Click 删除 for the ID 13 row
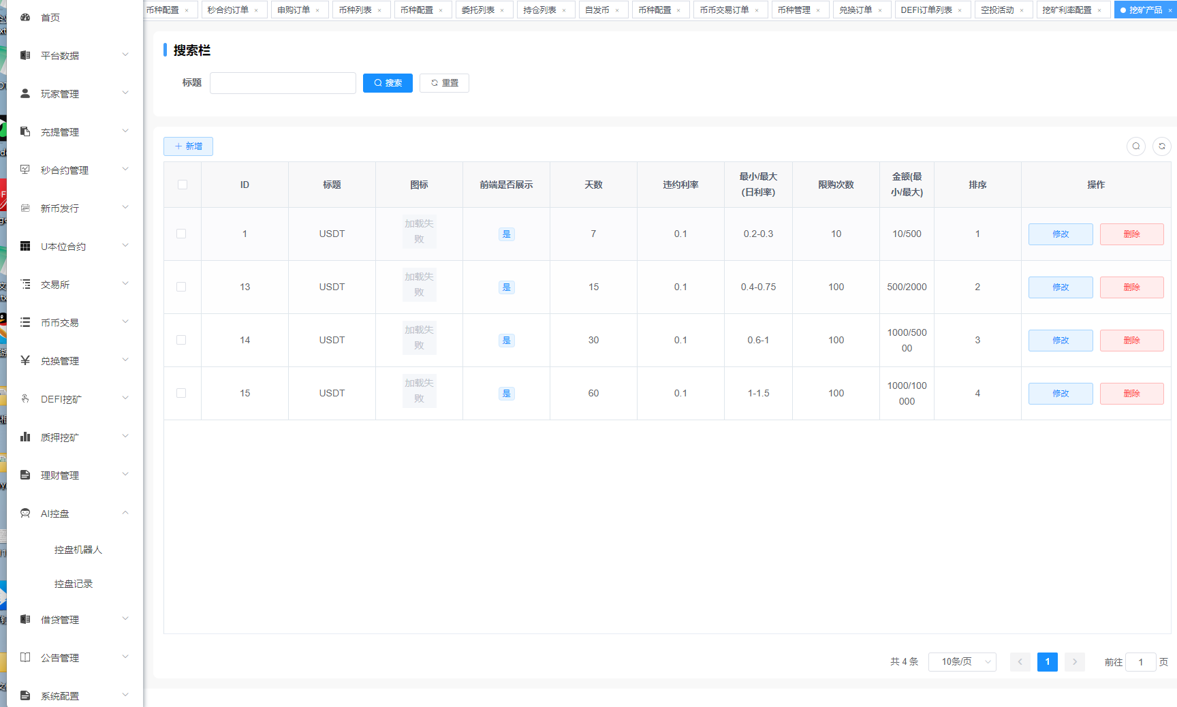The height and width of the screenshot is (707, 1177). 1132,287
